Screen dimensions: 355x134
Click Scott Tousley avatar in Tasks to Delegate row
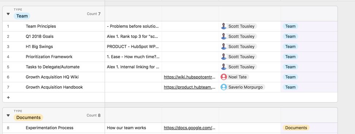click(x=224, y=67)
